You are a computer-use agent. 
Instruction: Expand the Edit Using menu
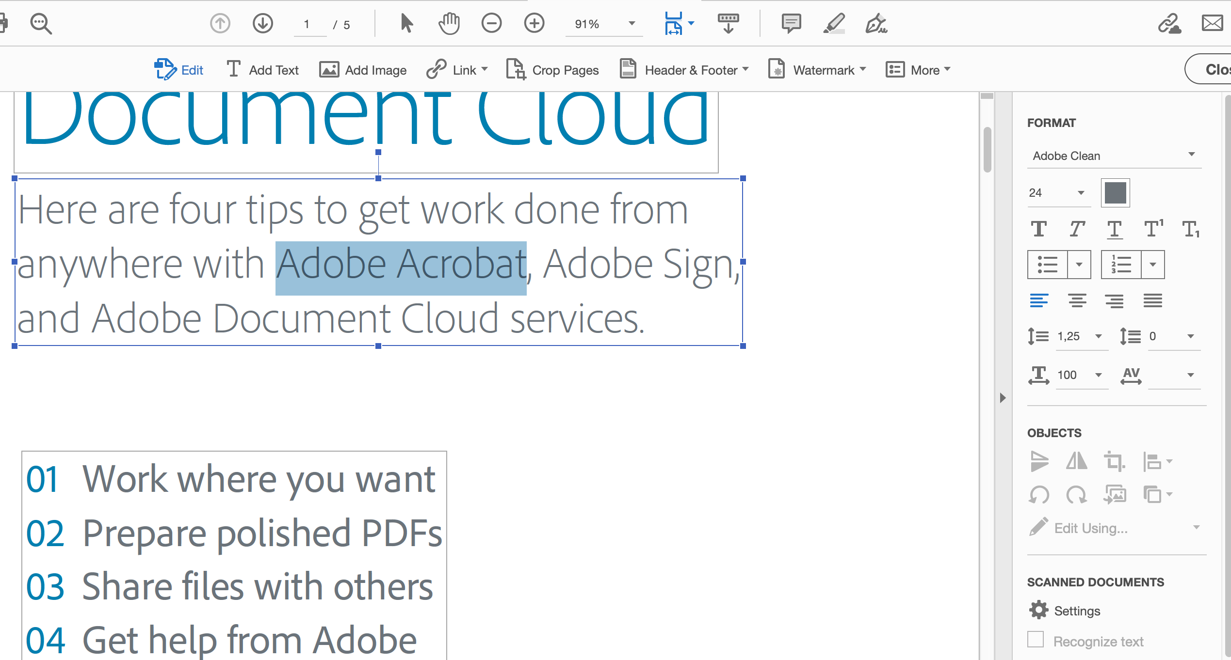tap(1114, 528)
